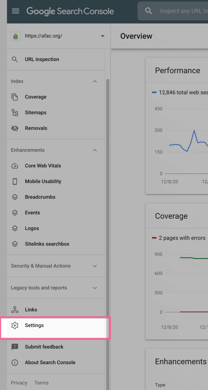Click the Overview page heading
Image resolution: width=208 pixels, height=390 pixels.
136,36
